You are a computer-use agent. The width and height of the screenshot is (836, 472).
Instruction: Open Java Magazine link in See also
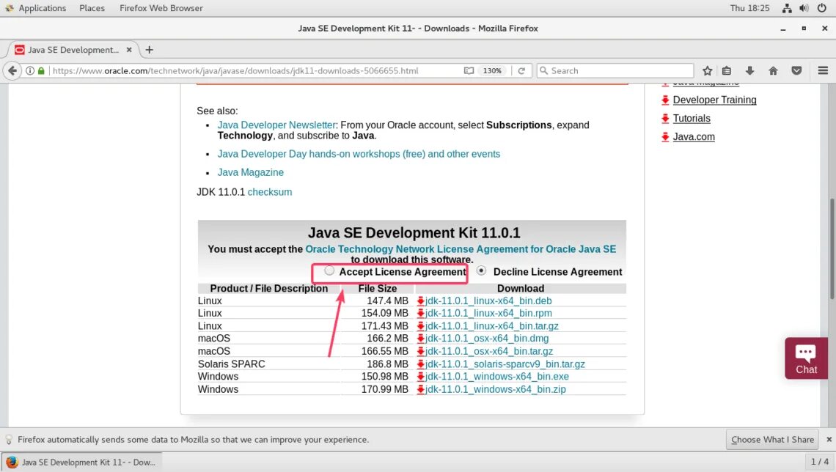[251, 173]
